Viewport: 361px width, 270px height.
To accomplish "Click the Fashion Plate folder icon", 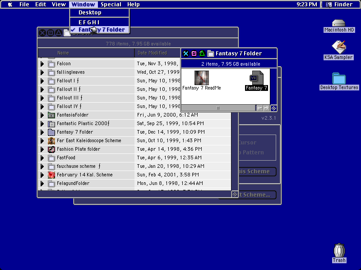I will click(x=51, y=149).
